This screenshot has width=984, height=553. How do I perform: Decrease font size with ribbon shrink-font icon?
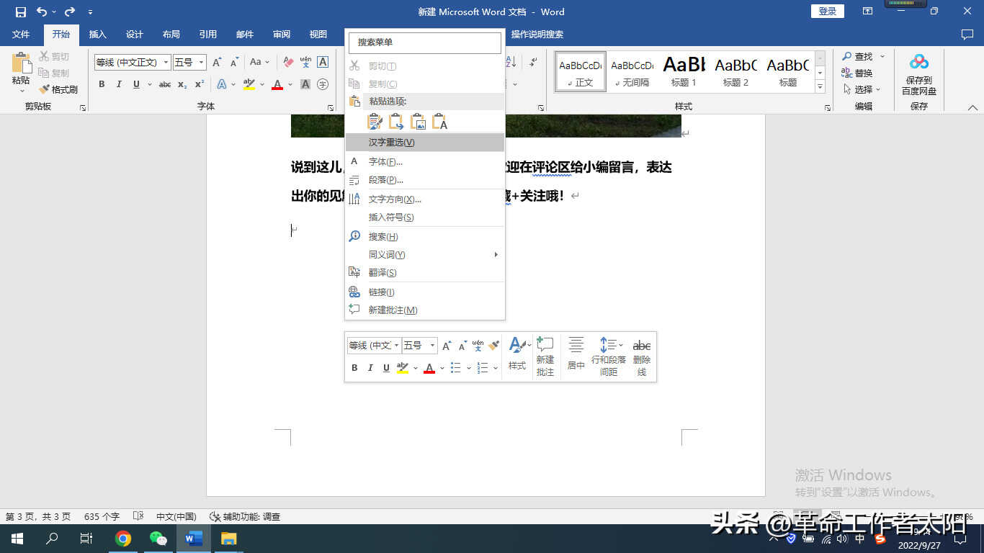[233, 63]
